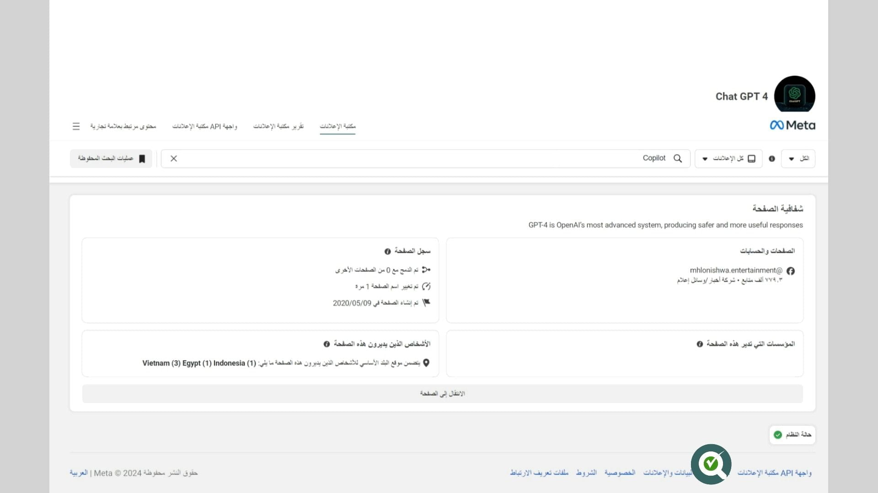Switch to the مكتبة الإعلانات tab

click(x=337, y=126)
